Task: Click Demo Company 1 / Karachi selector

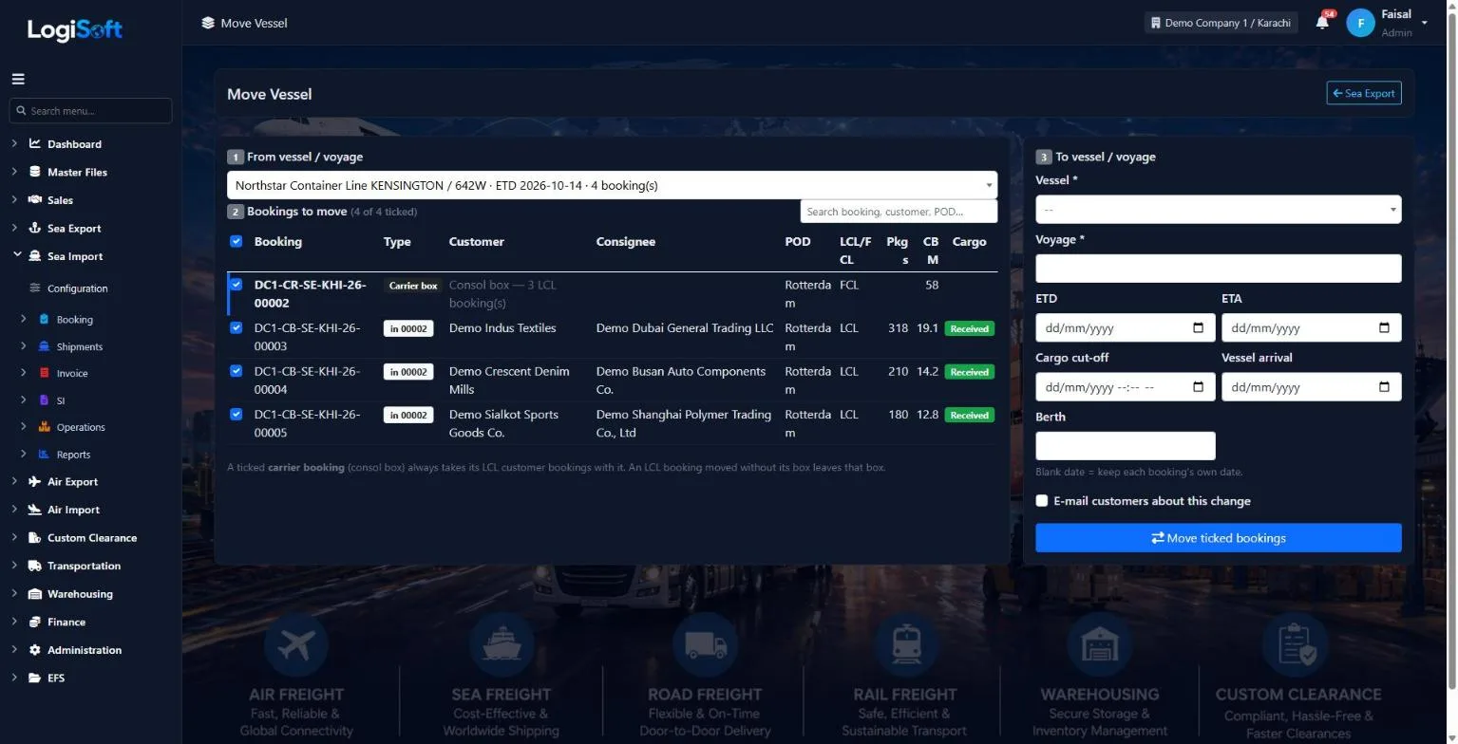Action: [x=1221, y=23]
